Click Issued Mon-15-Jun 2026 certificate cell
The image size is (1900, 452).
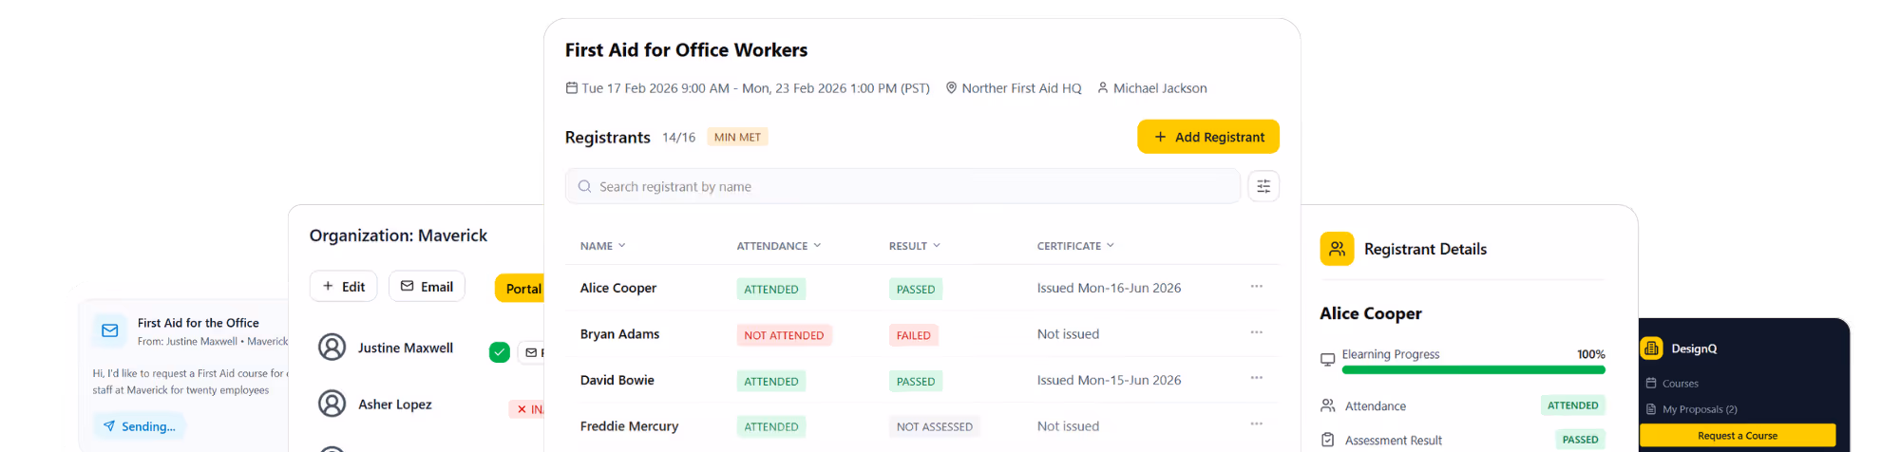pos(1109,380)
